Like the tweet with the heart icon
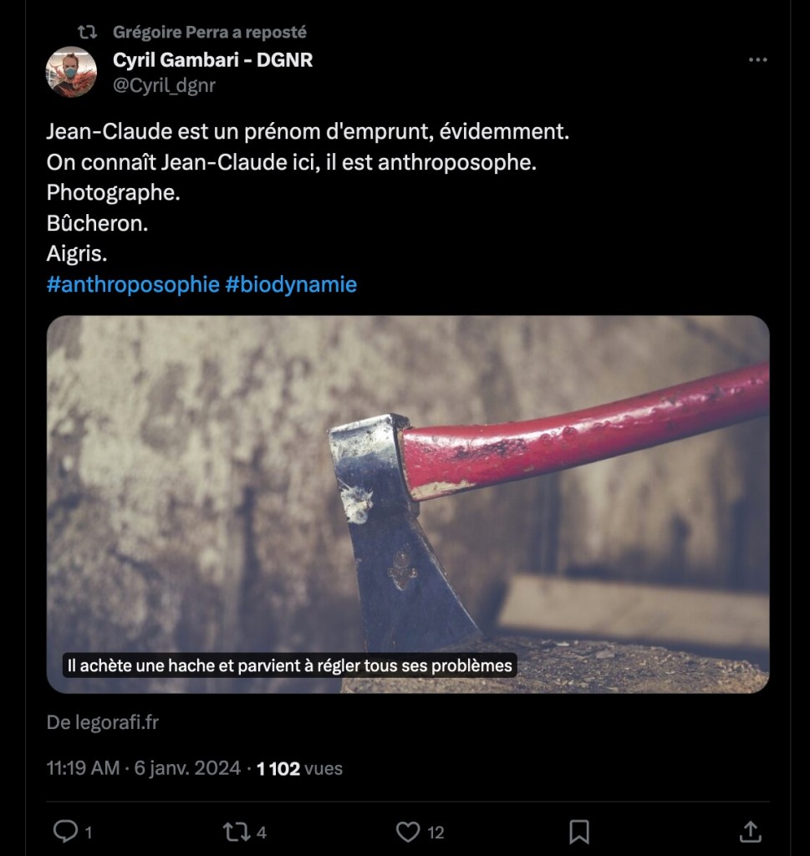The width and height of the screenshot is (810, 856). [407, 831]
